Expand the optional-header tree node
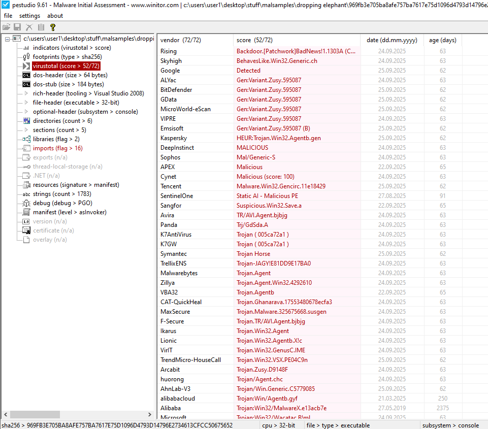Image resolution: width=488 pixels, height=429 pixels. coord(26,111)
